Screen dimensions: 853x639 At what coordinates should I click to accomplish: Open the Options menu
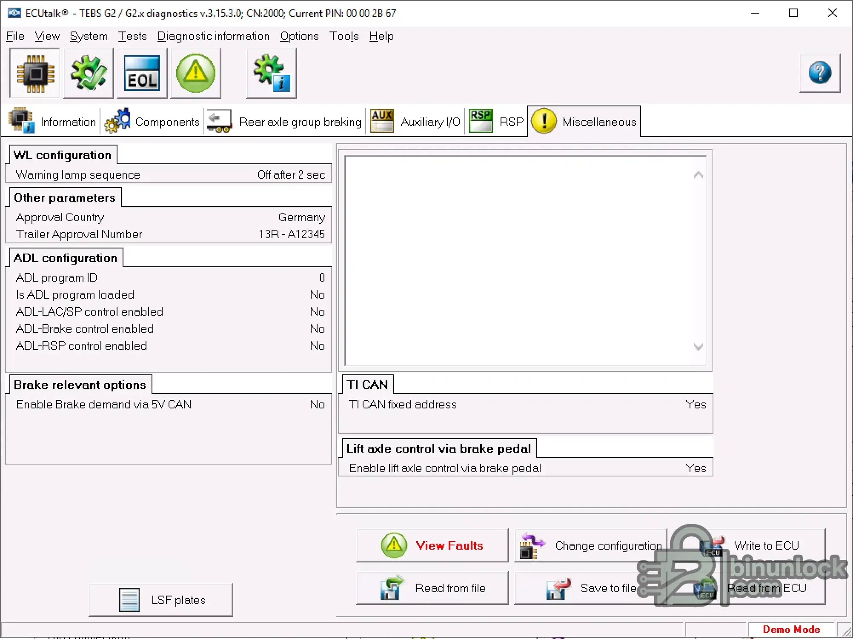[x=299, y=36]
